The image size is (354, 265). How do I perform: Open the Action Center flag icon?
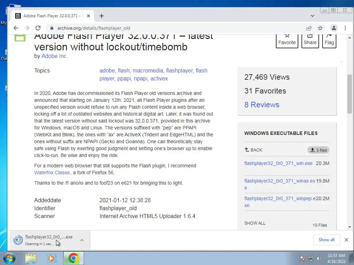(x=302, y=258)
